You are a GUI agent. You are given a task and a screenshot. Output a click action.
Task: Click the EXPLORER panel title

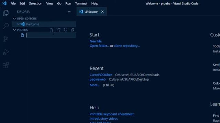click(x=23, y=12)
